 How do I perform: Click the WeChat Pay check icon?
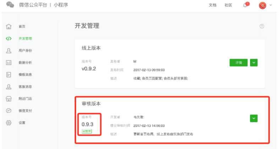(x=9, y=111)
